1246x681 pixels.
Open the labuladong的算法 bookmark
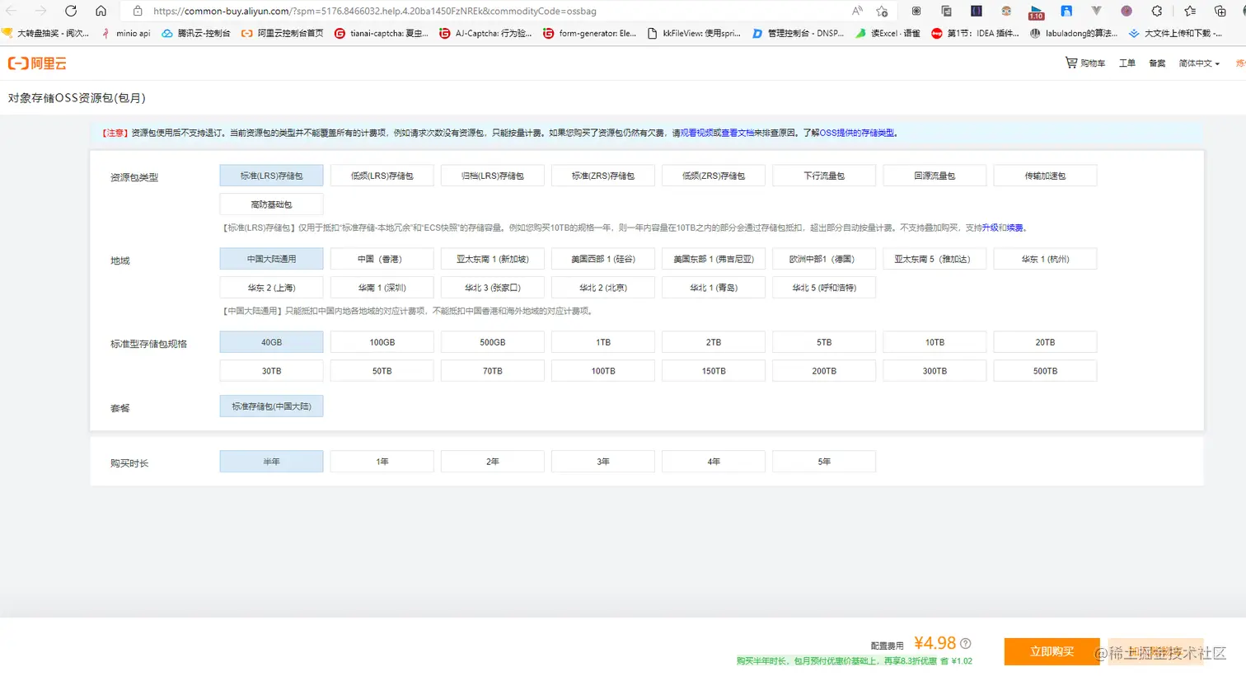tap(1074, 33)
